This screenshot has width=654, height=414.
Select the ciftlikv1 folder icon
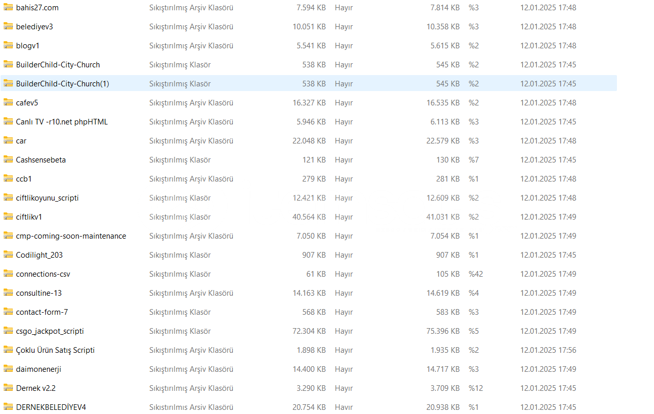pyautogui.click(x=8, y=217)
